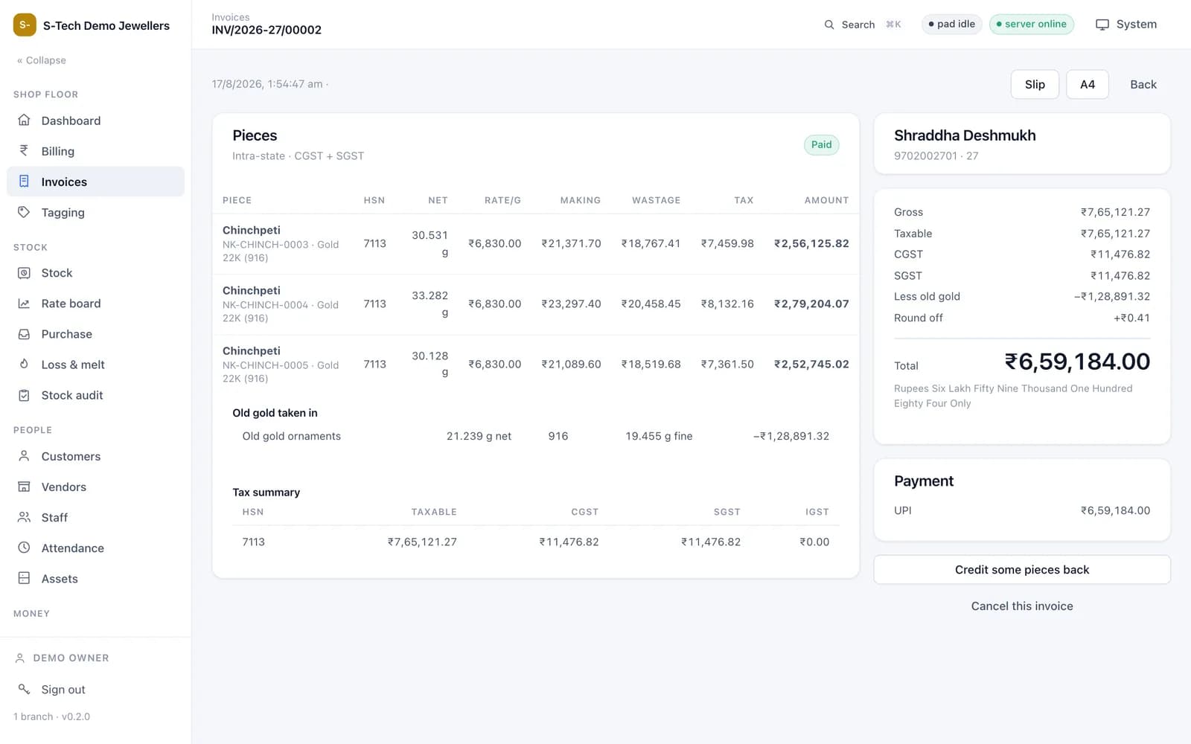Print the invoice as Slip
This screenshot has width=1191, height=744.
pyautogui.click(x=1035, y=85)
